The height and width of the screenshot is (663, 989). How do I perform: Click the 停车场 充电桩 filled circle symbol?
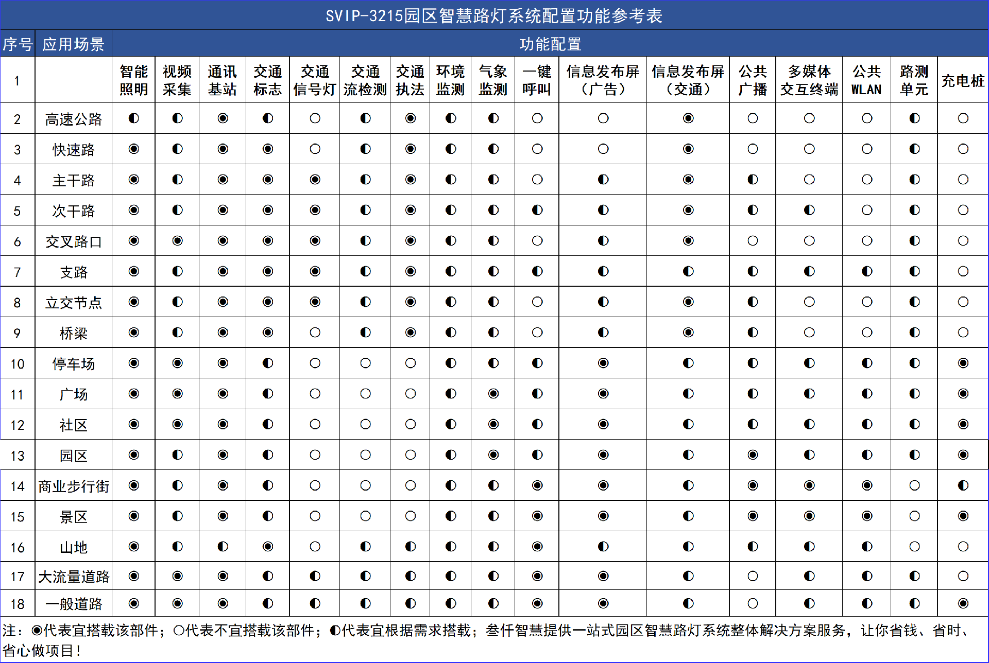click(x=963, y=363)
